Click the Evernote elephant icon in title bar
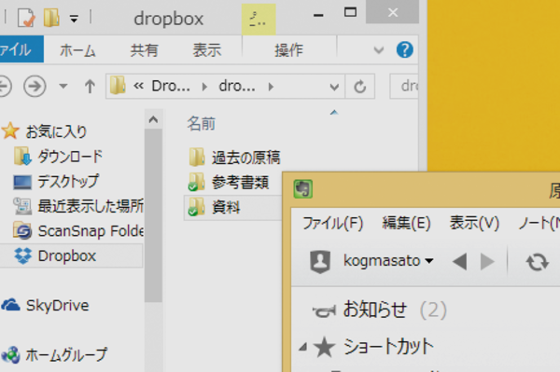The height and width of the screenshot is (372, 560). (x=303, y=188)
